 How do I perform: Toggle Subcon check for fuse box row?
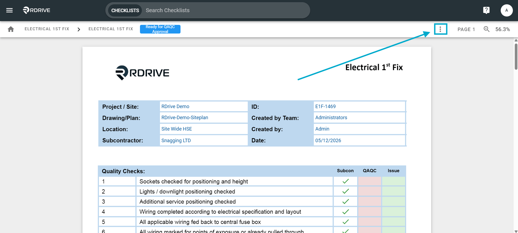coord(345,222)
